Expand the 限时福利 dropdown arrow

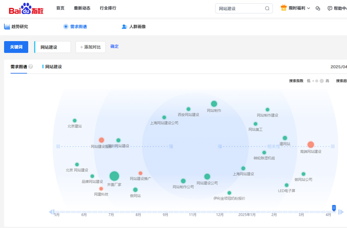309,8
